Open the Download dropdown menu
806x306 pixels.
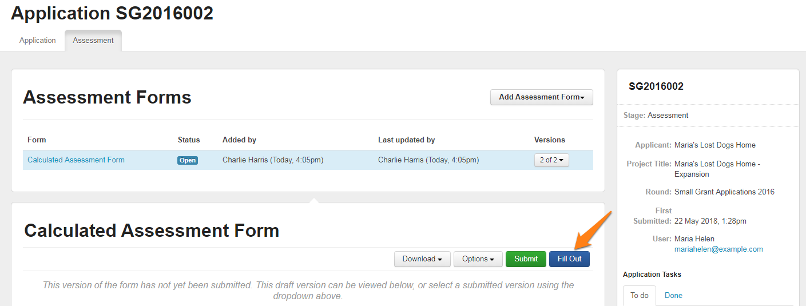click(x=422, y=259)
